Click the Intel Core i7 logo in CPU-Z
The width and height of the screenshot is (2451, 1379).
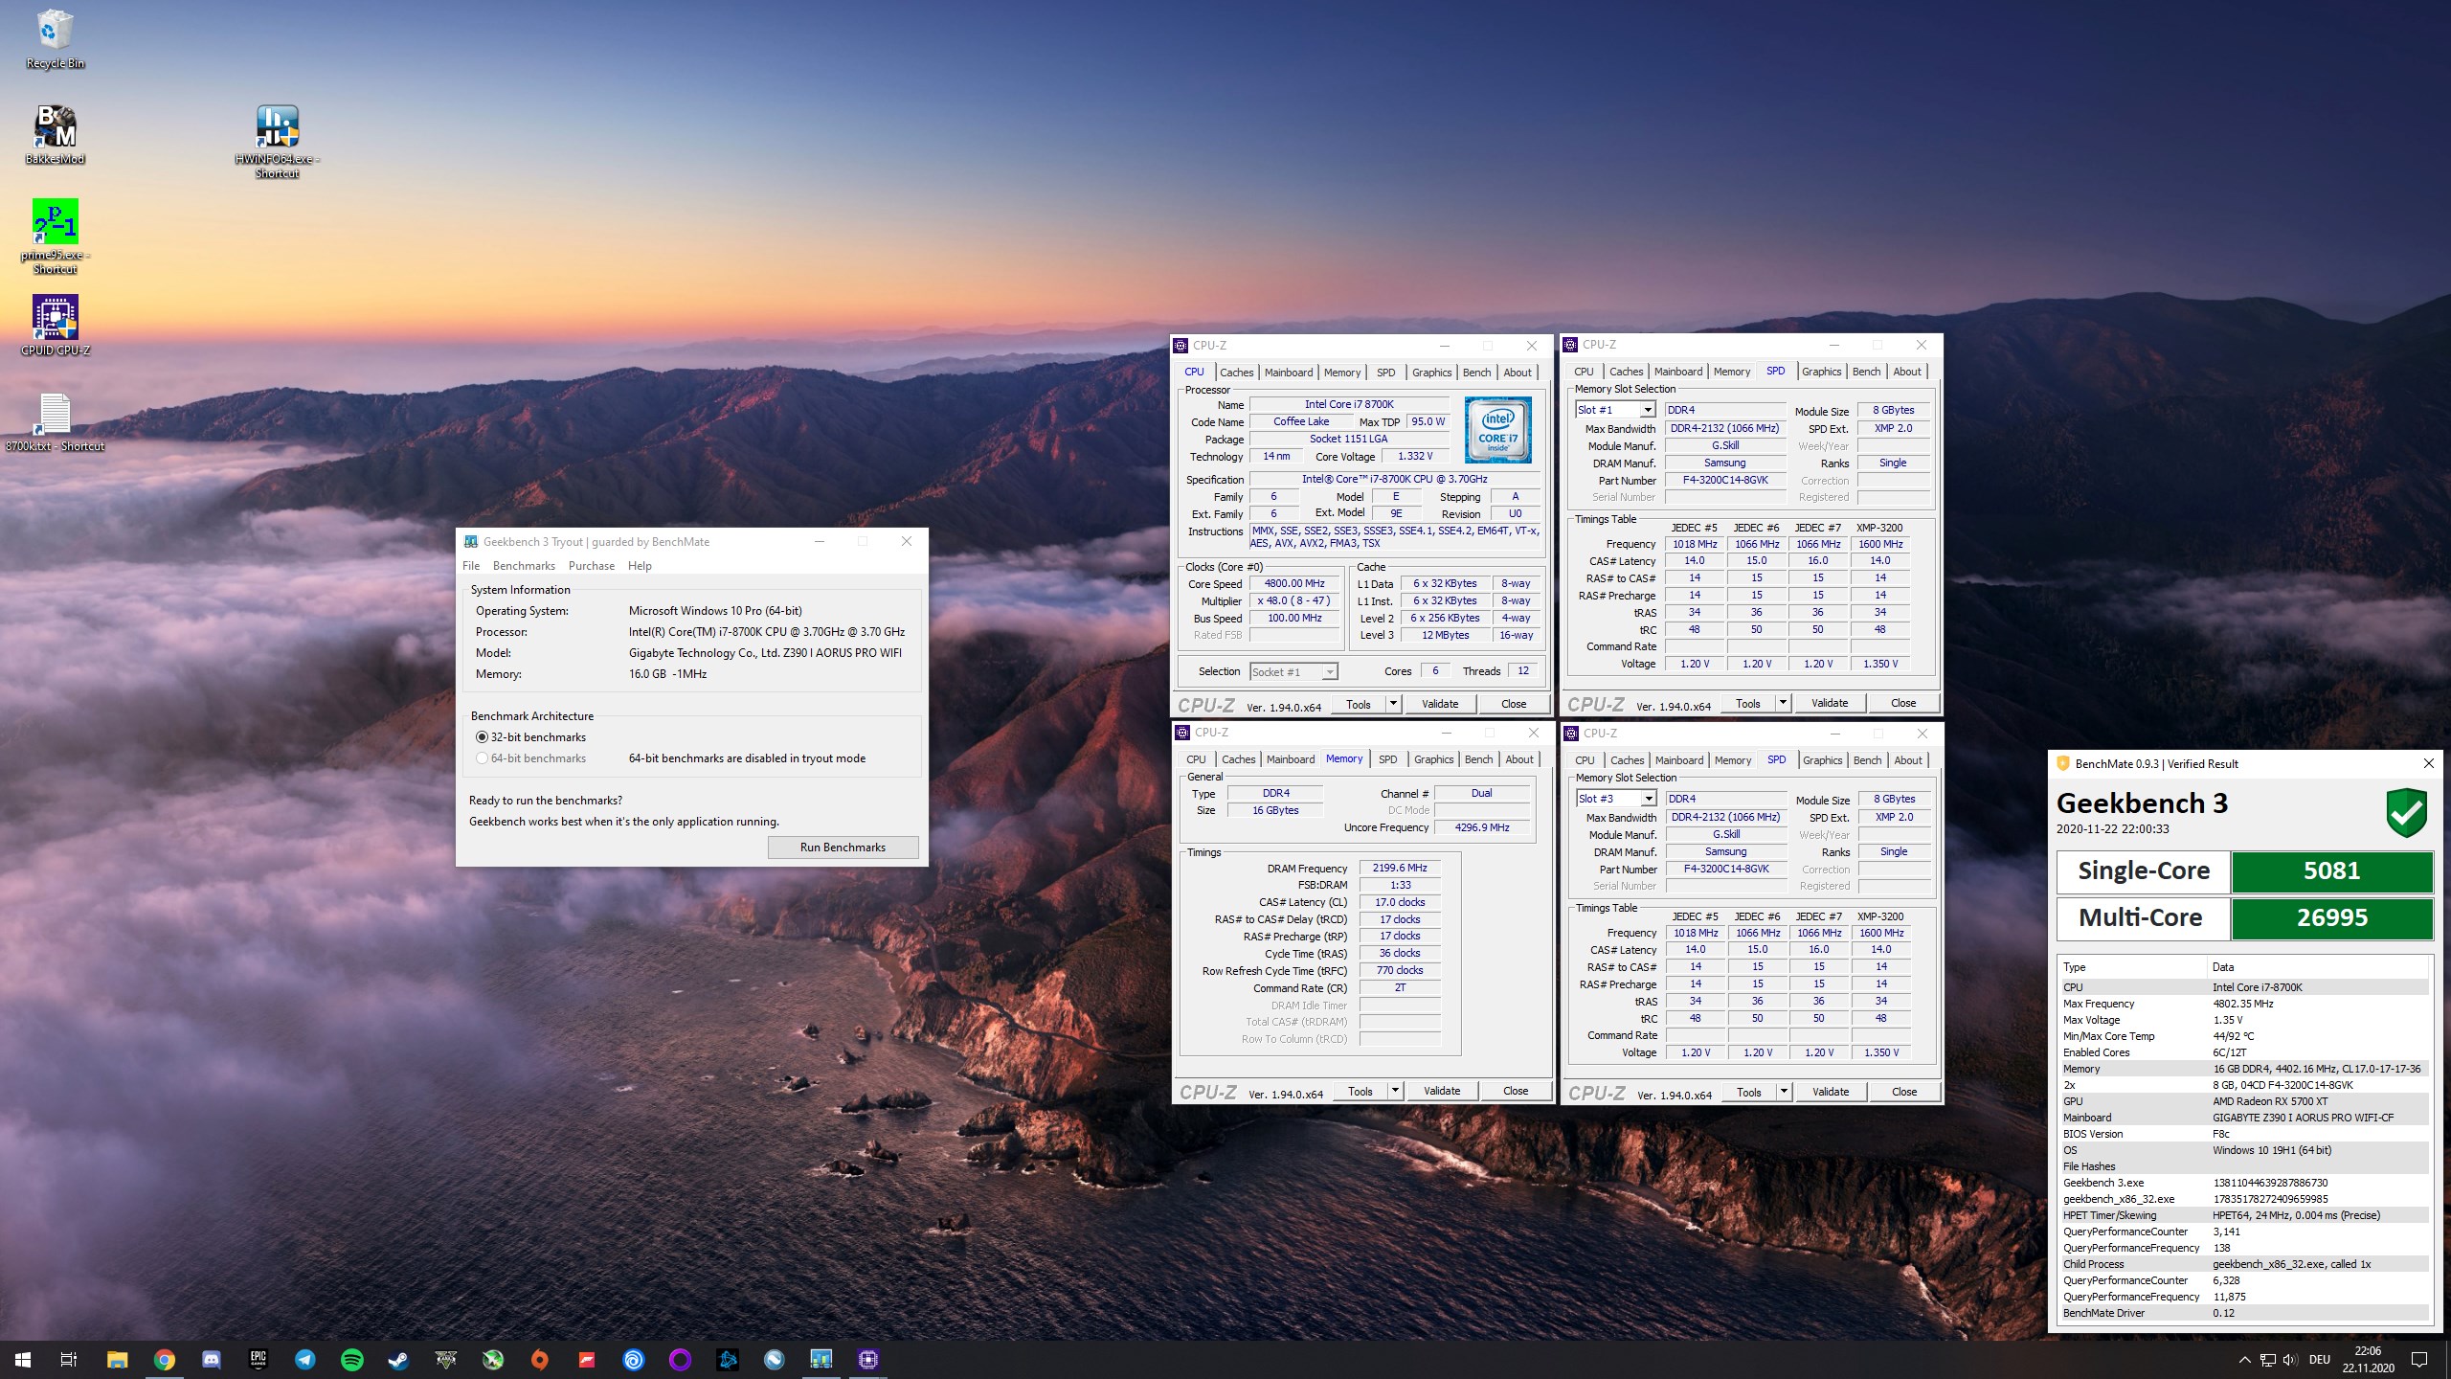click(1498, 430)
